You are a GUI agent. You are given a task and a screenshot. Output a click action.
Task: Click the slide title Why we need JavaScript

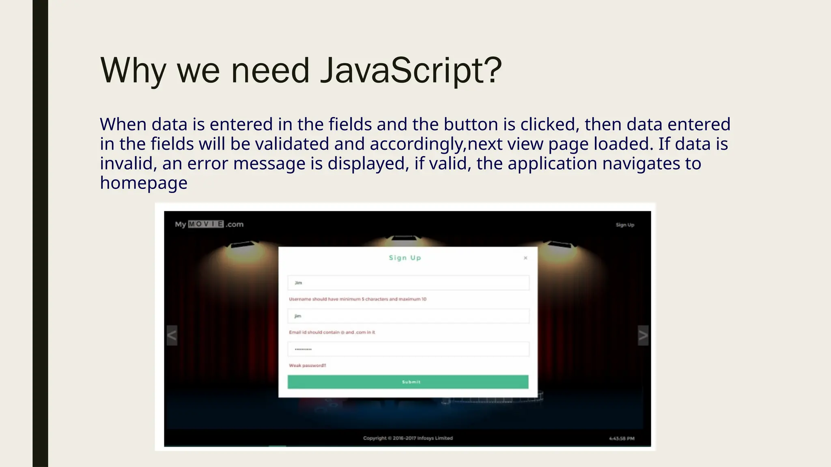pyautogui.click(x=301, y=70)
